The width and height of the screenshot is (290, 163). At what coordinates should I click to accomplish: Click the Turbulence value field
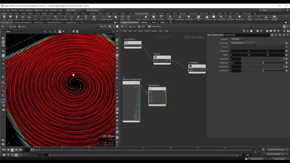[x=236, y=71]
